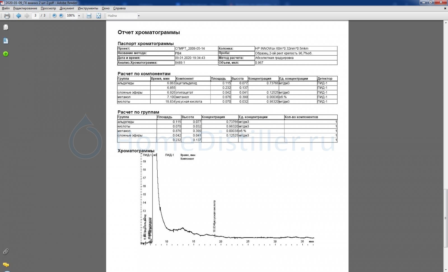The width and height of the screenshot is (448, 272).
Task: Open the Инструменты menu
Action: [x=88, y=8]
